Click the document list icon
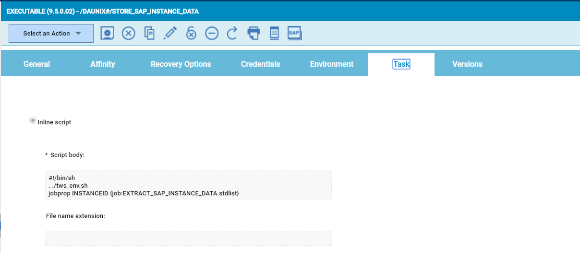Image resolution: width=580 pixels, height=253 pixels. coord(274,33)
